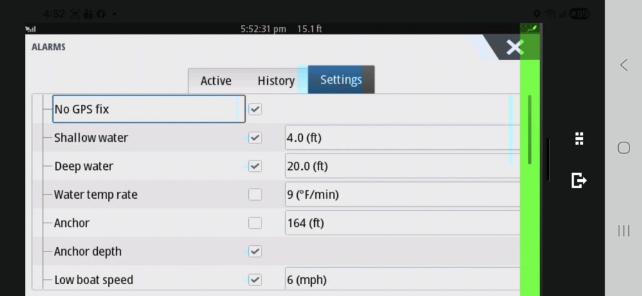Screen dimensions: 642x296
Task: Switch to the History tab
Action: tap(276, 81)
